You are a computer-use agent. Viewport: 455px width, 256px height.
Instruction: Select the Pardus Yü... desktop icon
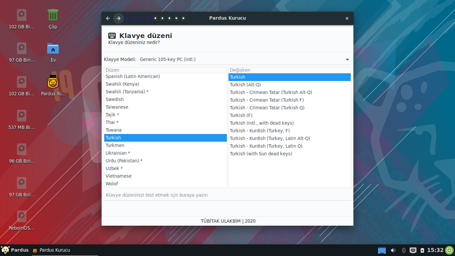[x=53, y=86]
